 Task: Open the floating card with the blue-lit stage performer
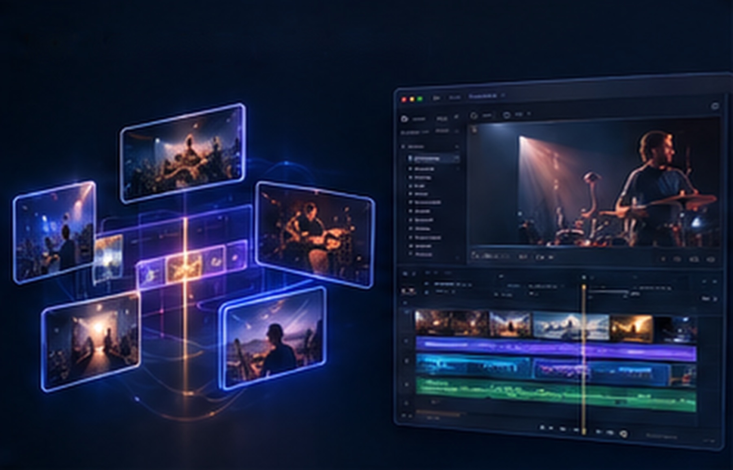55,232
